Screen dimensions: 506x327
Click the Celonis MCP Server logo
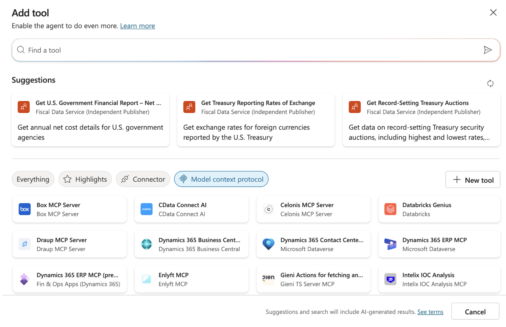pyautogui.click(x=269, y=209)
